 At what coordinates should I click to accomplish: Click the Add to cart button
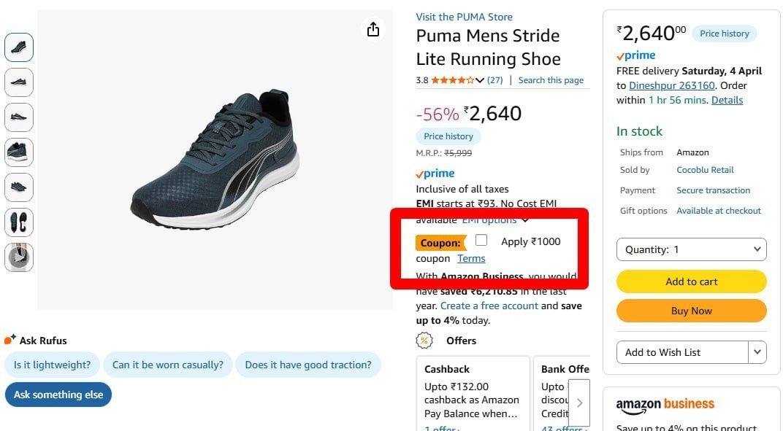click(691, 281)
